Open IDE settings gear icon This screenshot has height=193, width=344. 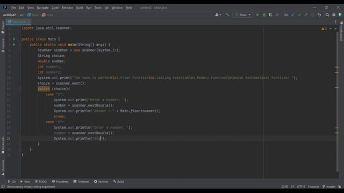point(334,15)
